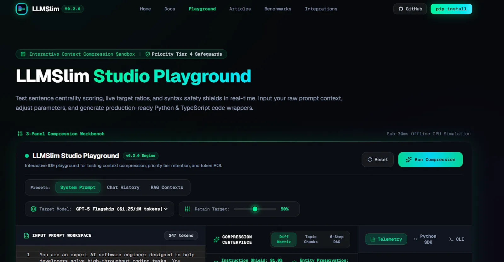The width and height of the screenshot is (504, 262).
Task: Open the Articles section
Action: tap(240, 9)
